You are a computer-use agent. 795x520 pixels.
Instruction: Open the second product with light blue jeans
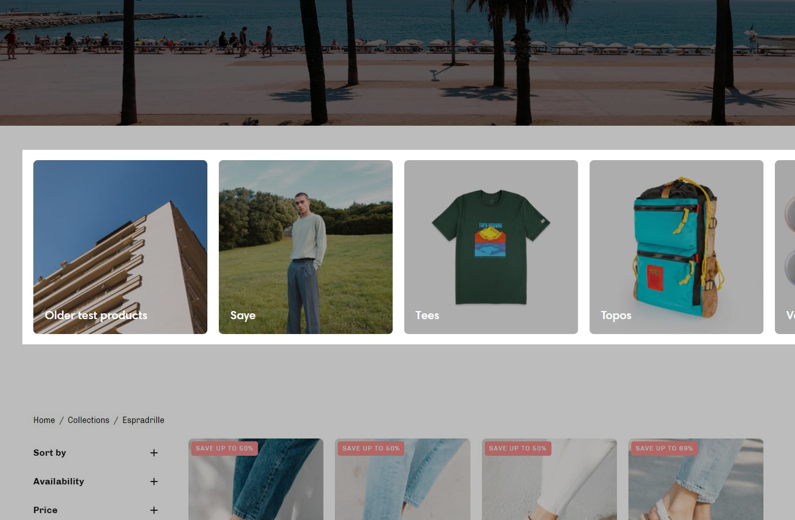click(x=402, y=488)
